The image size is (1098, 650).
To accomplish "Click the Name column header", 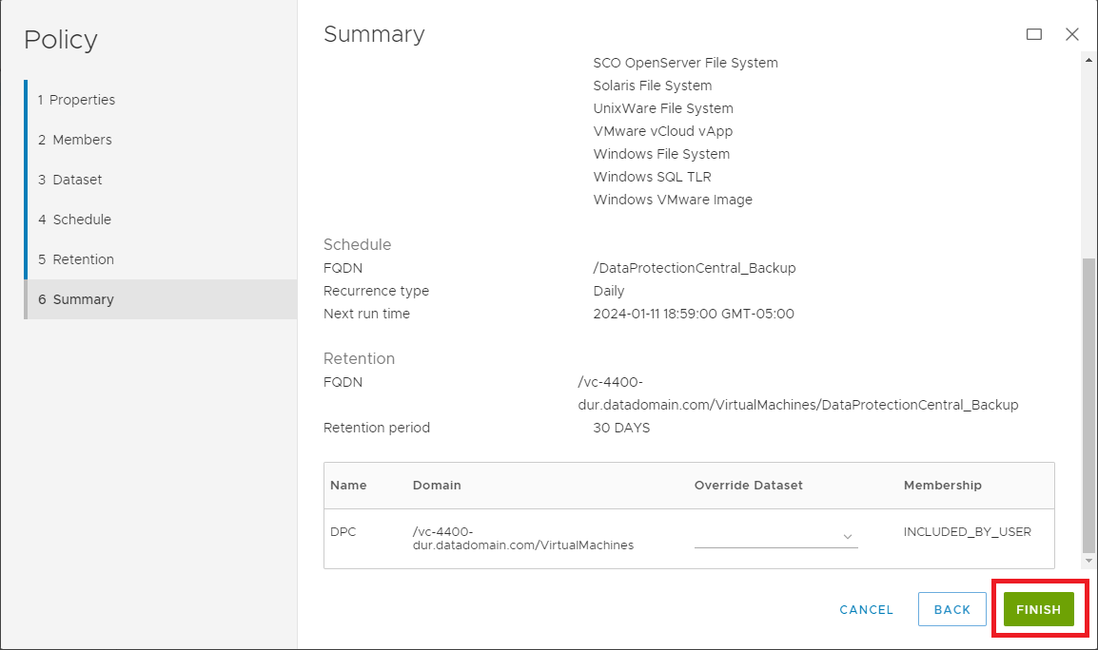I will tap(348, 486).
